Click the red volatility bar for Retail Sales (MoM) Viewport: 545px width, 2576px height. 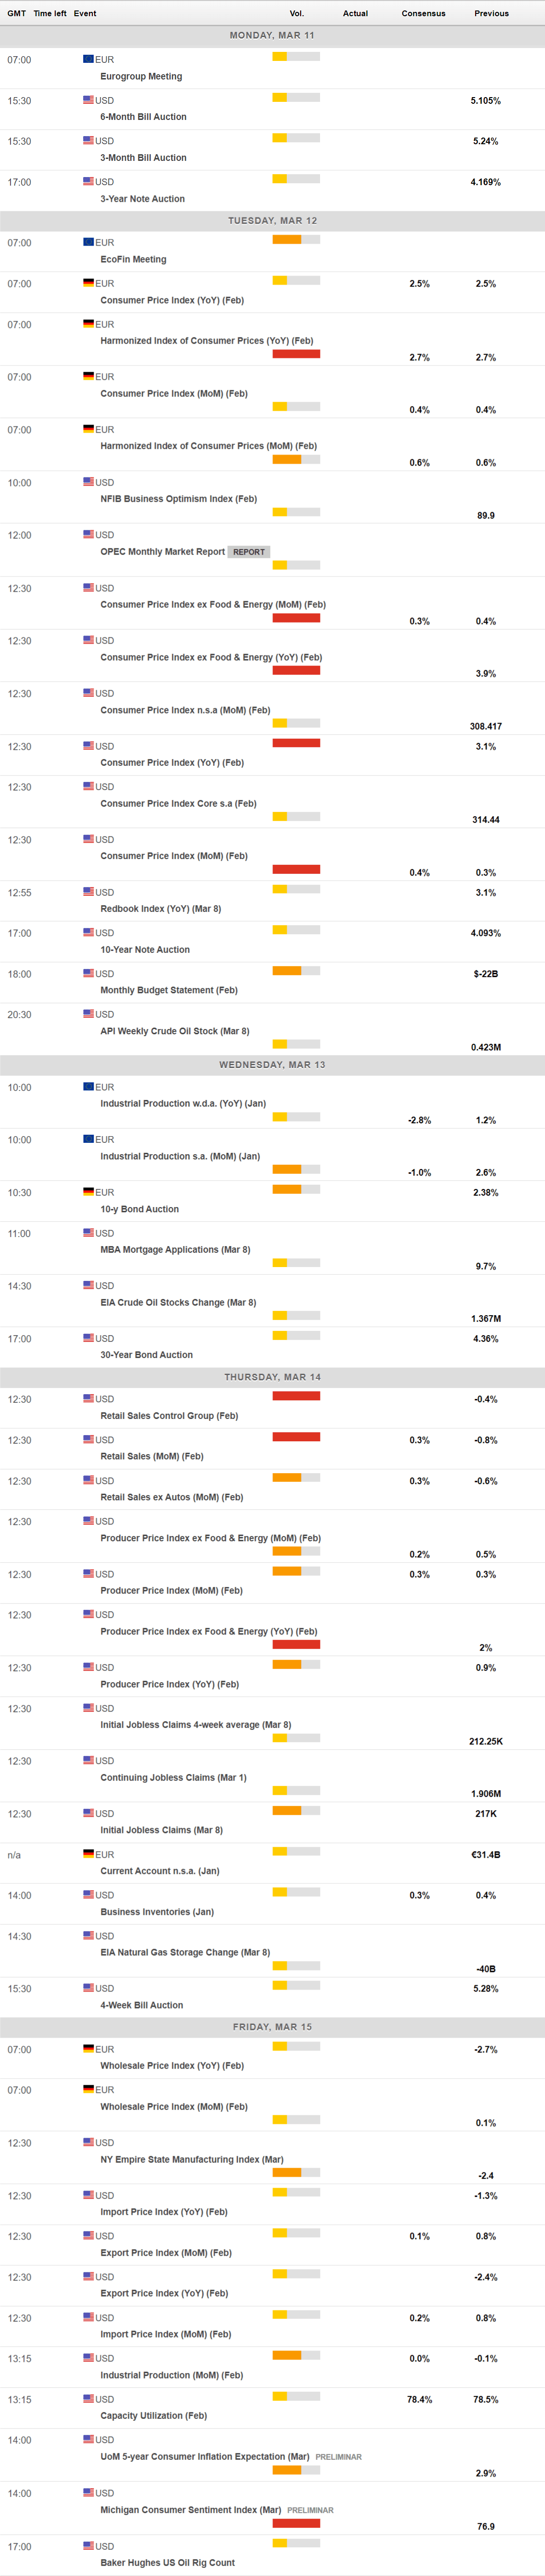[296, 1437]
